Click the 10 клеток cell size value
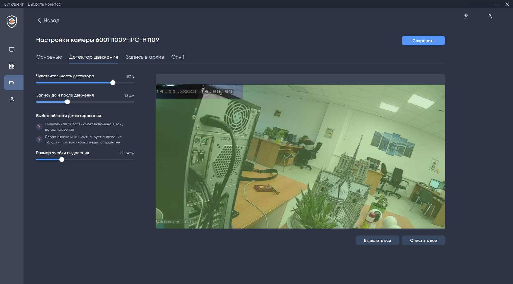This screenshot has height=284, width=513. click(x=127, y=153)
